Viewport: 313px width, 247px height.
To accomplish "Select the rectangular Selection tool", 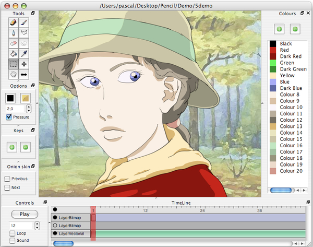I will (x=13, y=64).
